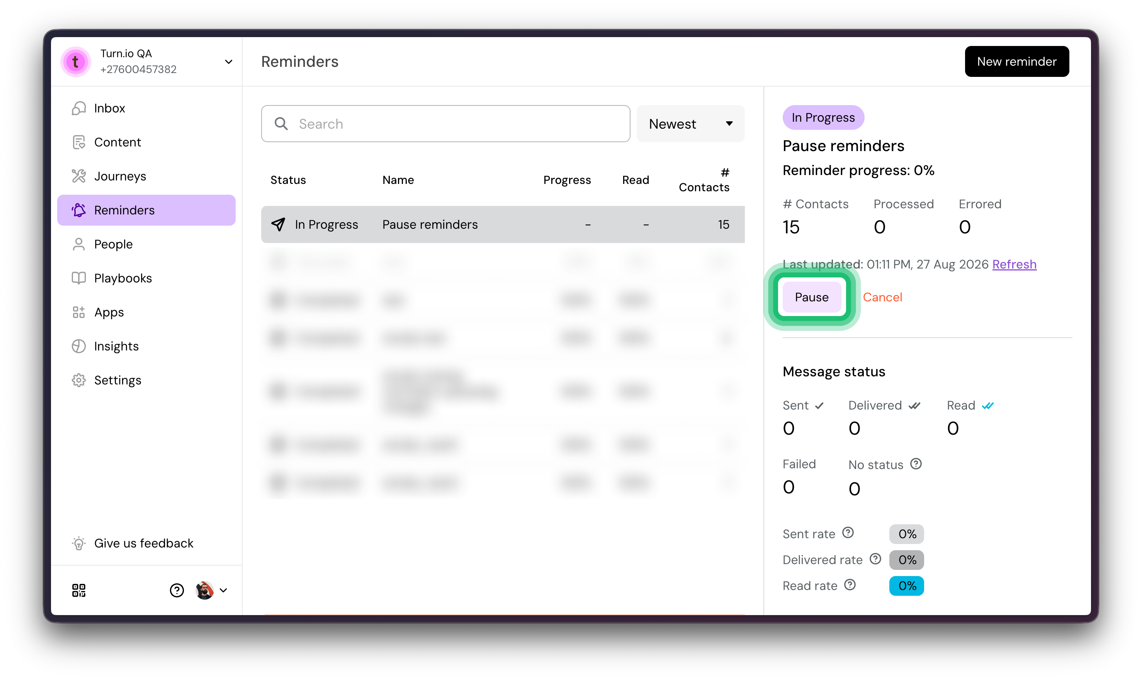Open the help question mark icon
The width and height of the screenshot is (1142, 680).
coord(177,590)
